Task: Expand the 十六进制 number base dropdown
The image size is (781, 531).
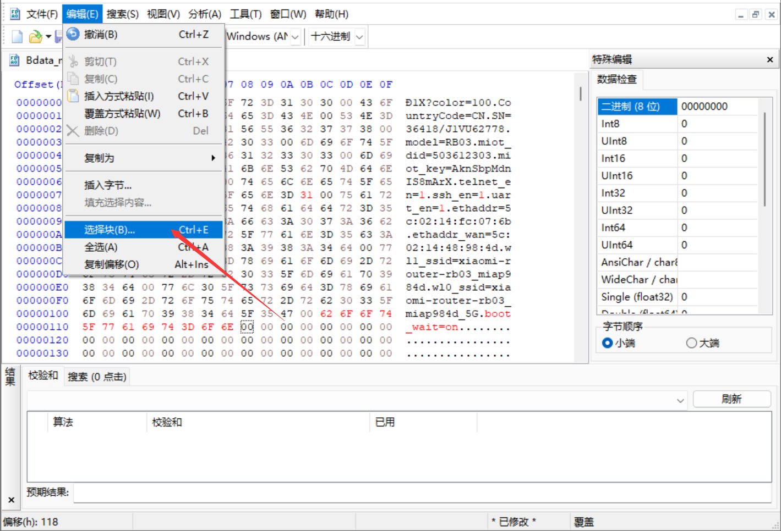Action: tap(359, 37)
